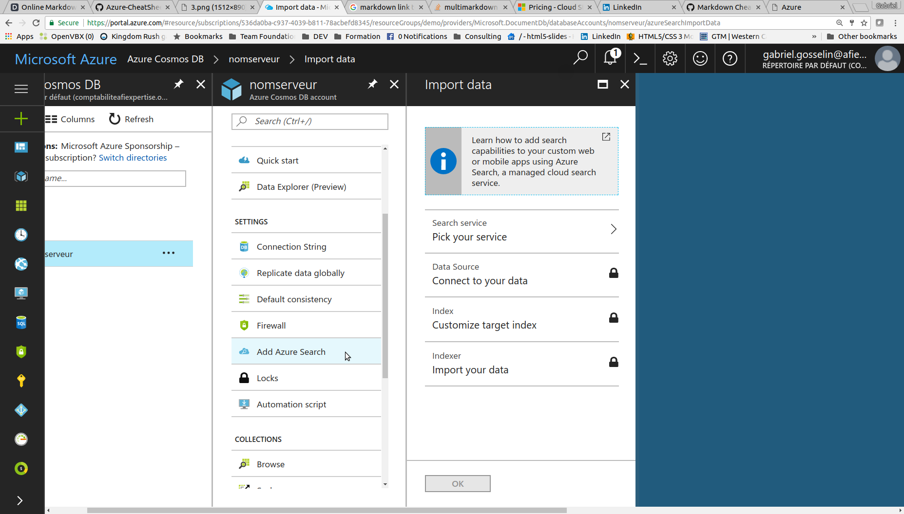Launch Cloud Shell from the top bar
The height and width of the screenshot is (514, 904).
tap(640, 58)
